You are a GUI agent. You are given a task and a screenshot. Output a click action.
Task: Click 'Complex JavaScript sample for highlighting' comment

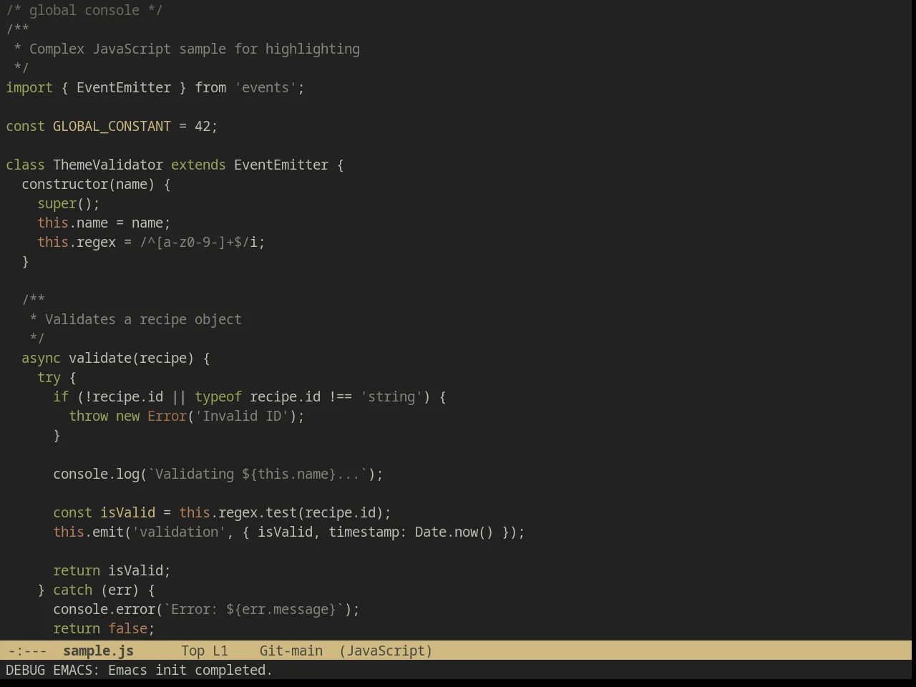tap(195, 49)
